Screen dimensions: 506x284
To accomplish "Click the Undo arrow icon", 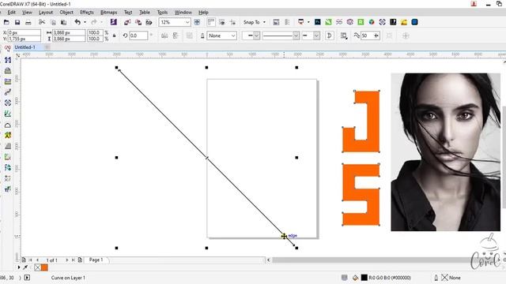I will tap(77, 22).
